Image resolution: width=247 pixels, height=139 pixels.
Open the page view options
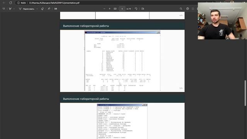pyautogui.click(x=143, y=9)
